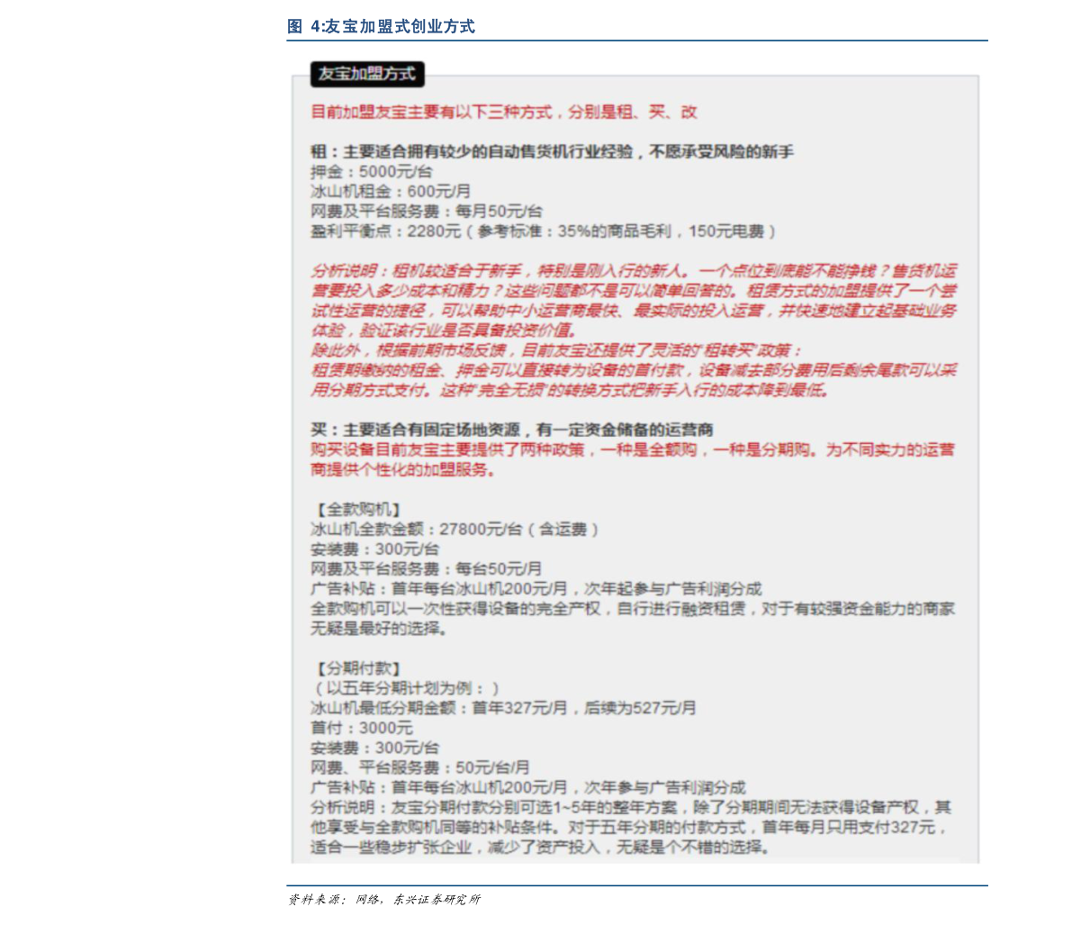Screen dimensions: 1072x925
Task: Click the red 购买设备 policy sentence
Action: pos(633,459)
